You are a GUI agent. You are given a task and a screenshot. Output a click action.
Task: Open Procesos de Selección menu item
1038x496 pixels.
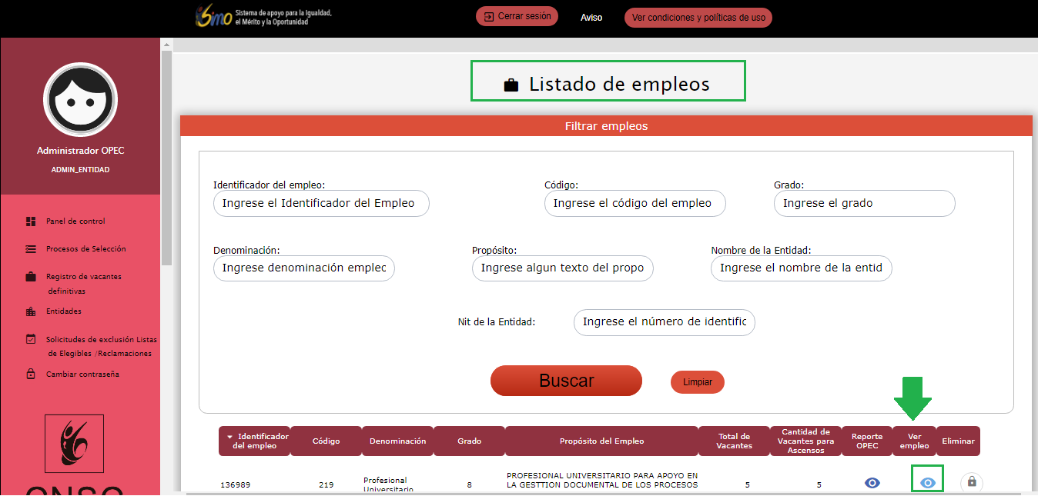pyautogui.click(x=85, y=249)
